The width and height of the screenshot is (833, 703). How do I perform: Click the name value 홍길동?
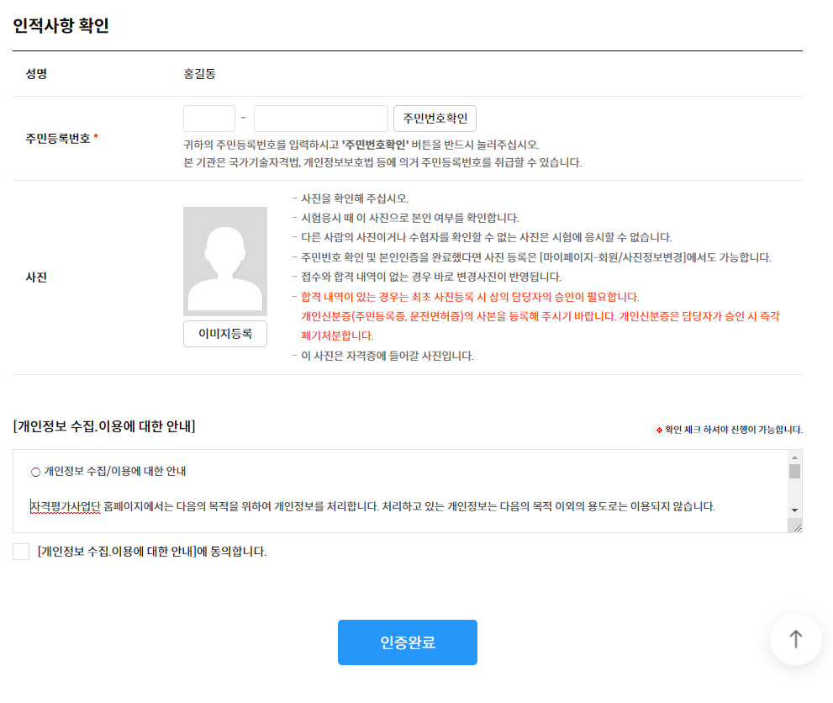point(199,74)
